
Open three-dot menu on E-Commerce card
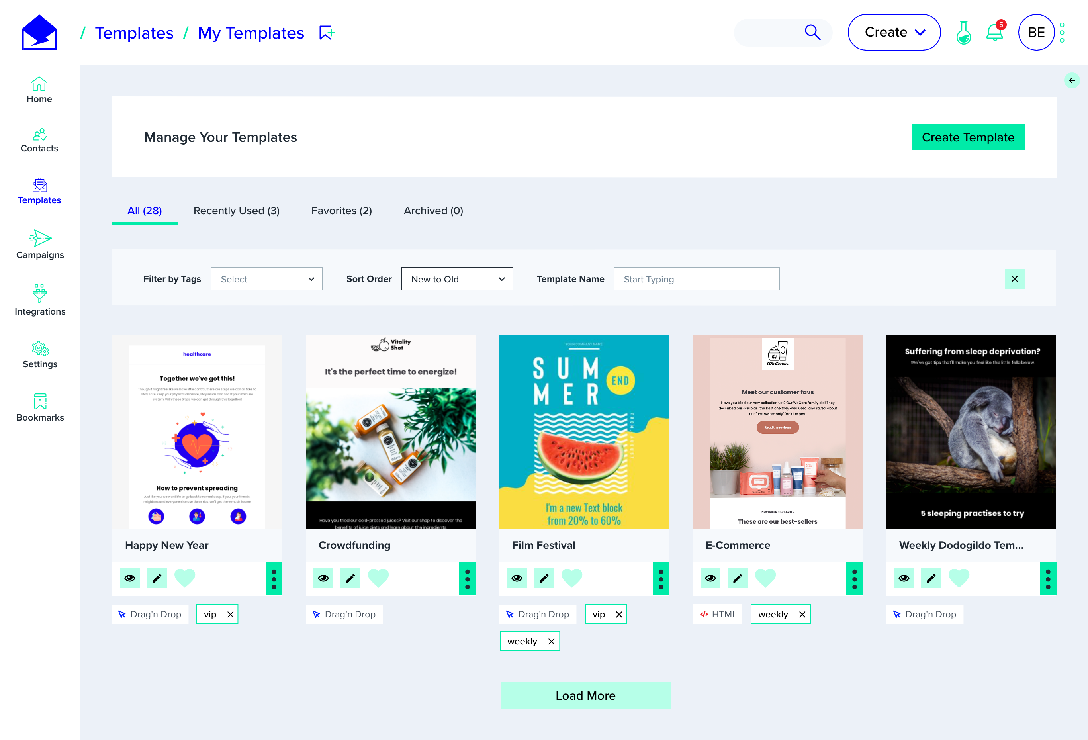pyautogui.click(x=854, y=579)
